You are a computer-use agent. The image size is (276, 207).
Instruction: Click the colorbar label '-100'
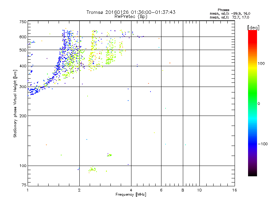coord(263,144)
